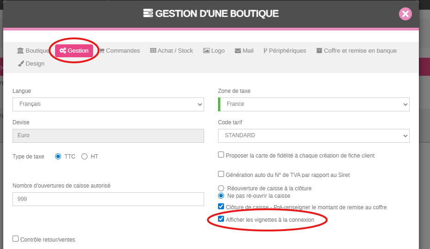Click the bank icon on Boutique tab
This screenshot has height=249, width=430.
20,51
